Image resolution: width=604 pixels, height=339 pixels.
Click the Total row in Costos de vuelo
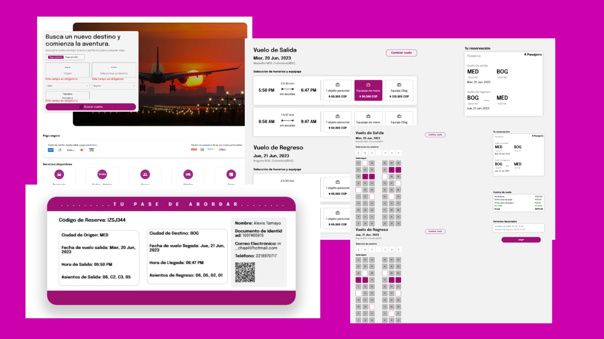(518, 209)
